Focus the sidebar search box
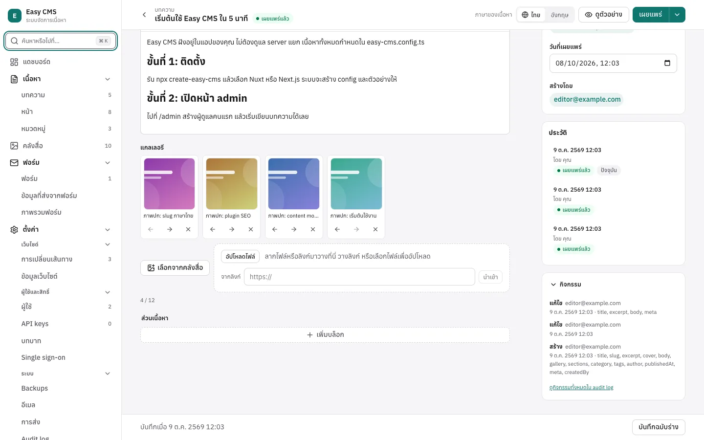This screenshot has height=440, width=704. [61, 41]
